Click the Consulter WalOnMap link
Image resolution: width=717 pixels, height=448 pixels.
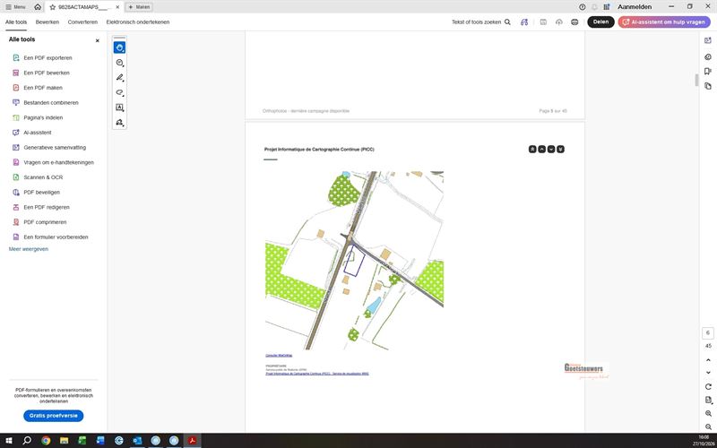(x=279, y=355)
